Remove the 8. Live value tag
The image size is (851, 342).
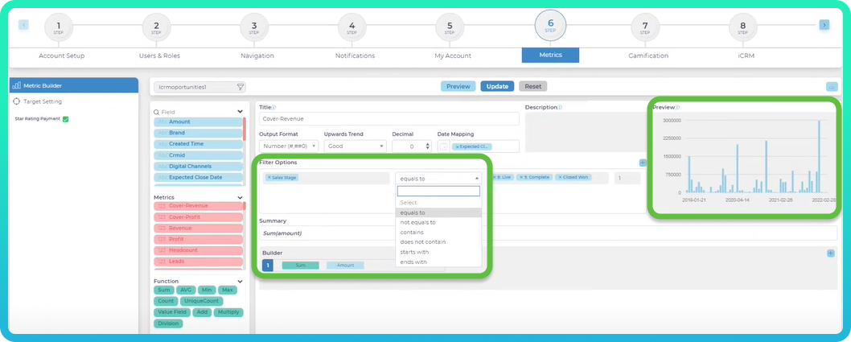click(x=495, y=178)
